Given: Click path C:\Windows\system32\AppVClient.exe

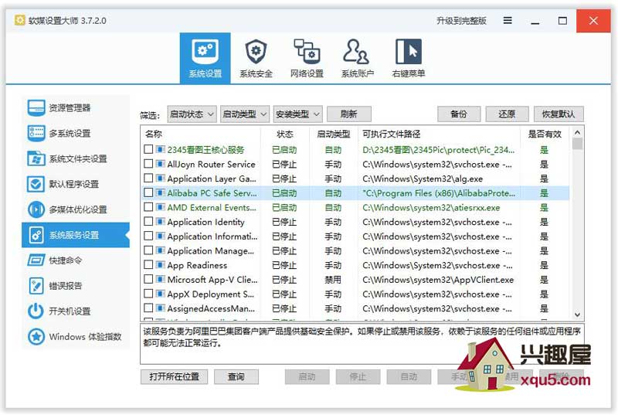Looking at the screenshot, I should pyautogui.click(x=438, y=280).
